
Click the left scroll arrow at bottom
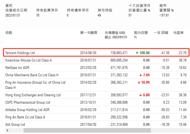(7, 130)
